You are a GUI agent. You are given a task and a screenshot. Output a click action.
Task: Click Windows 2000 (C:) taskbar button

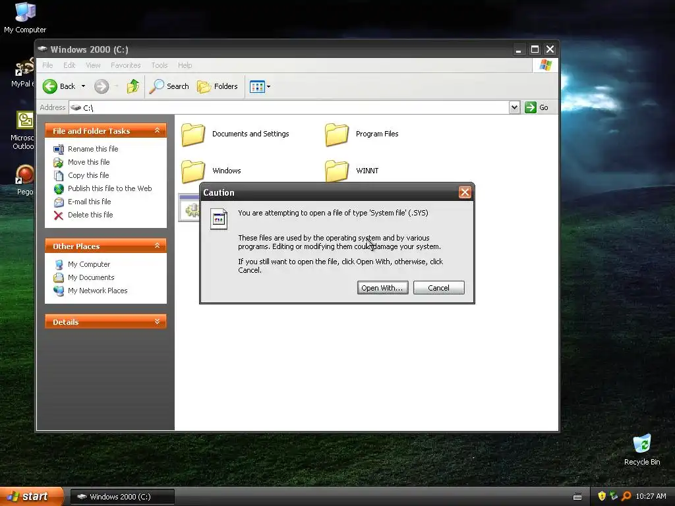(122, 497)
